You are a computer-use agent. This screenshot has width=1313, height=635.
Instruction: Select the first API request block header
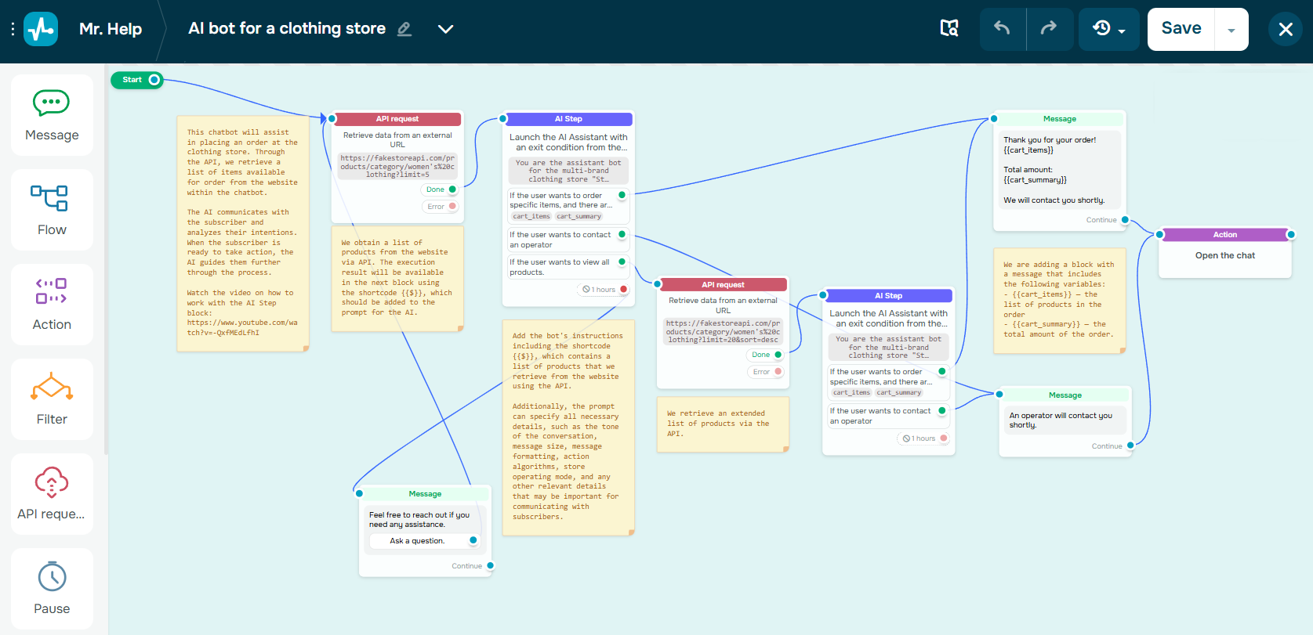(x=397, y=119)
